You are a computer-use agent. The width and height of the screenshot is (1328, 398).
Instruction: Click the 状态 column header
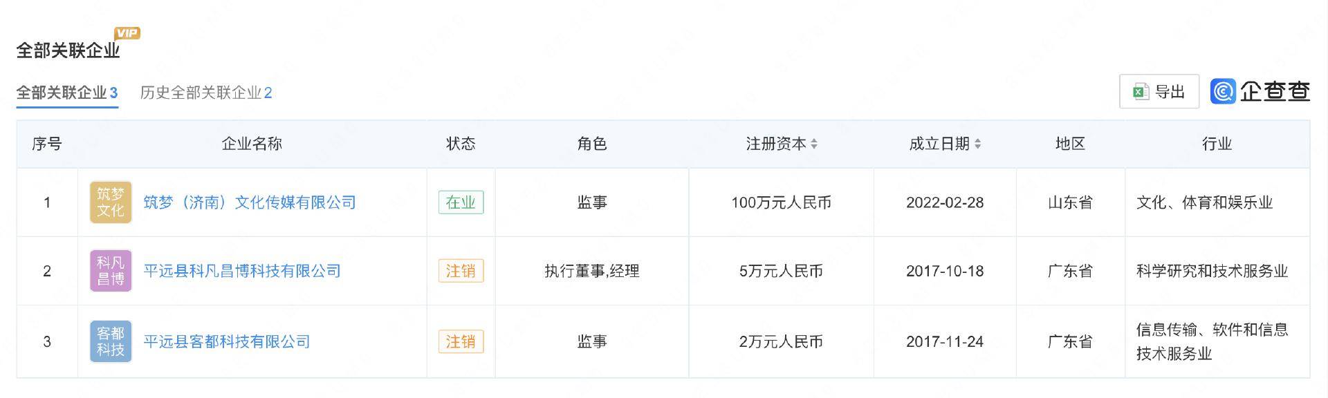[x=461, y=144]
